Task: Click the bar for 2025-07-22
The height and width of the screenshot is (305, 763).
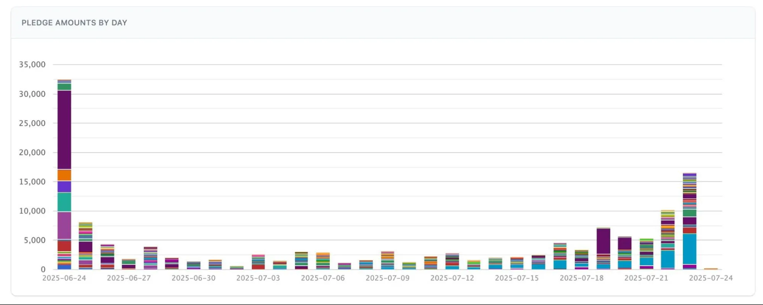Action: pos(668,240)
